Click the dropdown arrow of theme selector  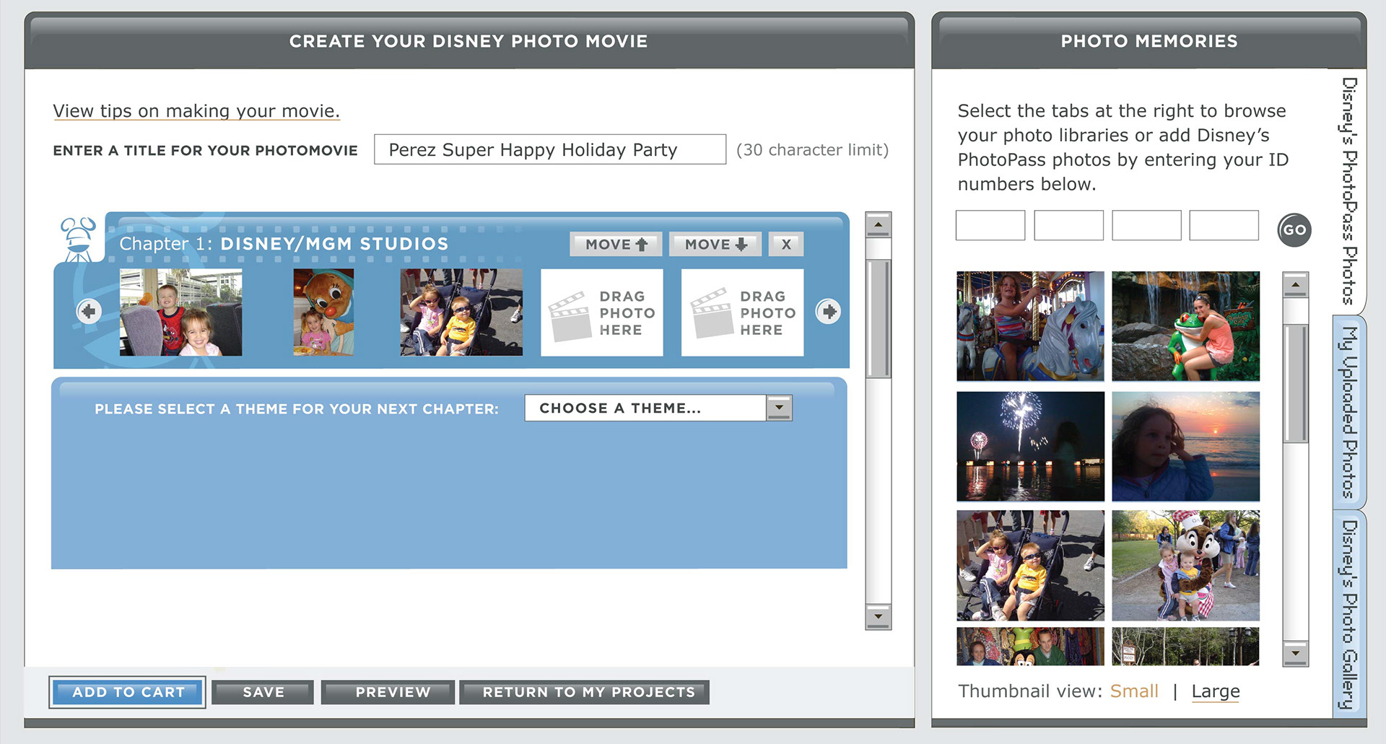tap(779, 408)
